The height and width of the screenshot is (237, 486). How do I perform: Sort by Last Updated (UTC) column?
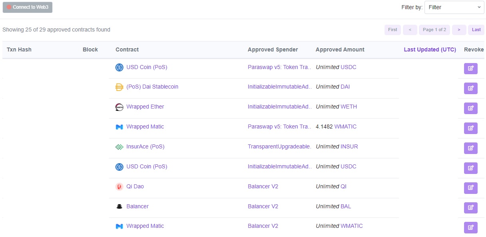[430, 49]
